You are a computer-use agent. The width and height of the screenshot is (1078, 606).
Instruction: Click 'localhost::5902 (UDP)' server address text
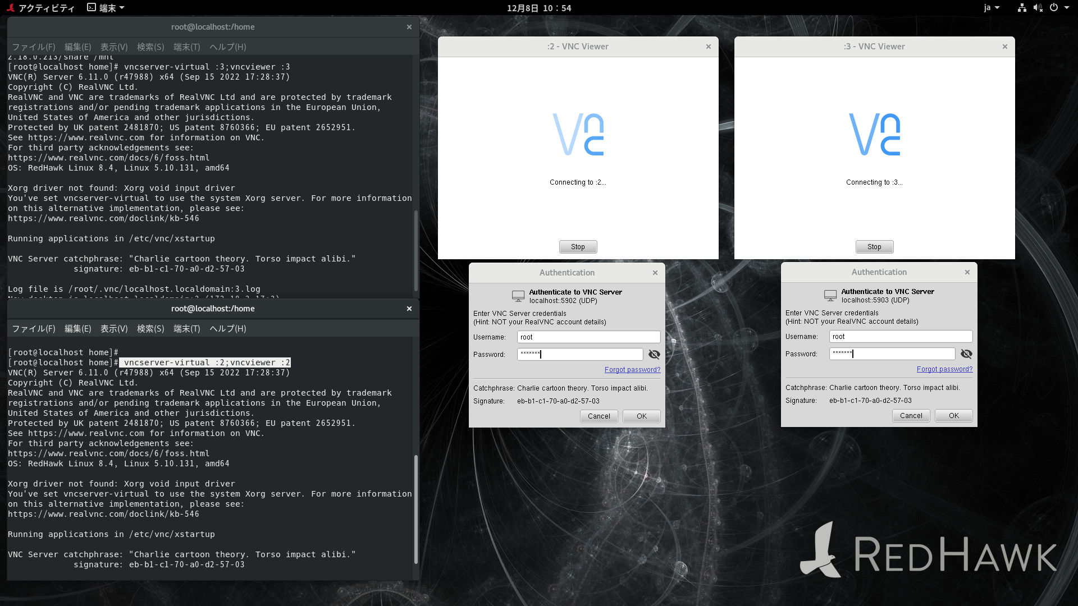click(x=563, y=301)
